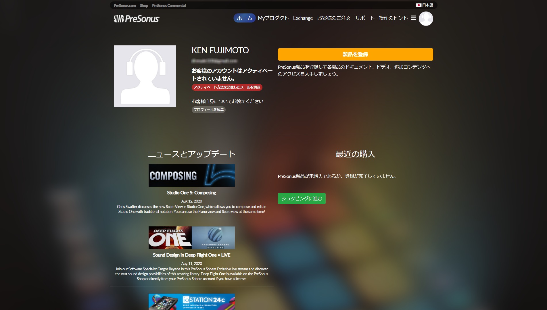Click the 最近の購入 heading
Viewport: 547px width, 310px height.
pyautogui.click(x=355, y=154)
